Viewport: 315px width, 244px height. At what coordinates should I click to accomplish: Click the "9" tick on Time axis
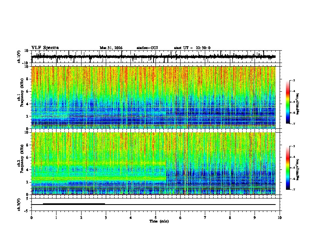coord(255,218)
